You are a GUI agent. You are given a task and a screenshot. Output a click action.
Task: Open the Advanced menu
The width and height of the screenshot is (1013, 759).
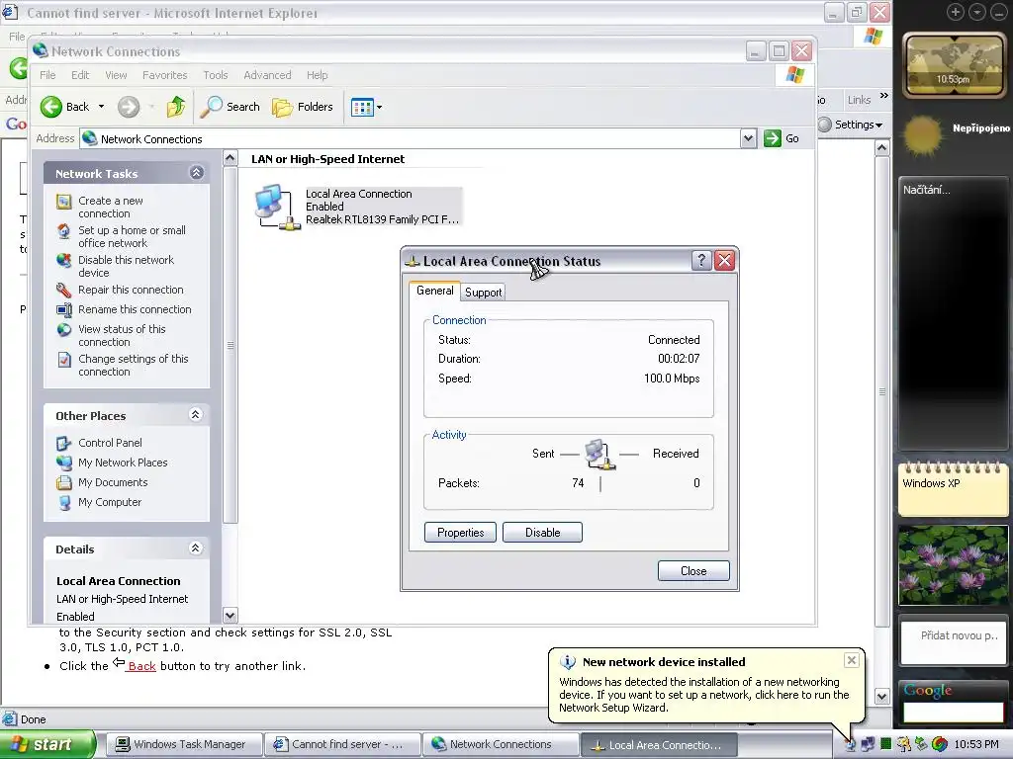click(x=267, y=75)
